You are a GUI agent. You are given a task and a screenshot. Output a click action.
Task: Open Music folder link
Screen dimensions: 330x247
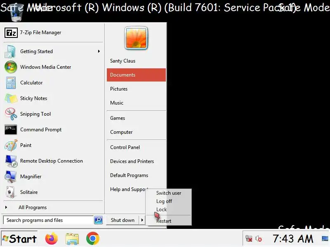[x=136, y=103]
